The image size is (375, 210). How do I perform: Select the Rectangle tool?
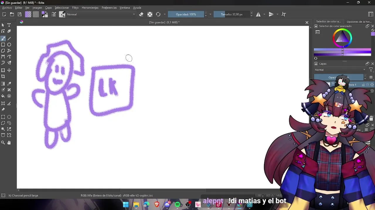click(x=3, y=45)
